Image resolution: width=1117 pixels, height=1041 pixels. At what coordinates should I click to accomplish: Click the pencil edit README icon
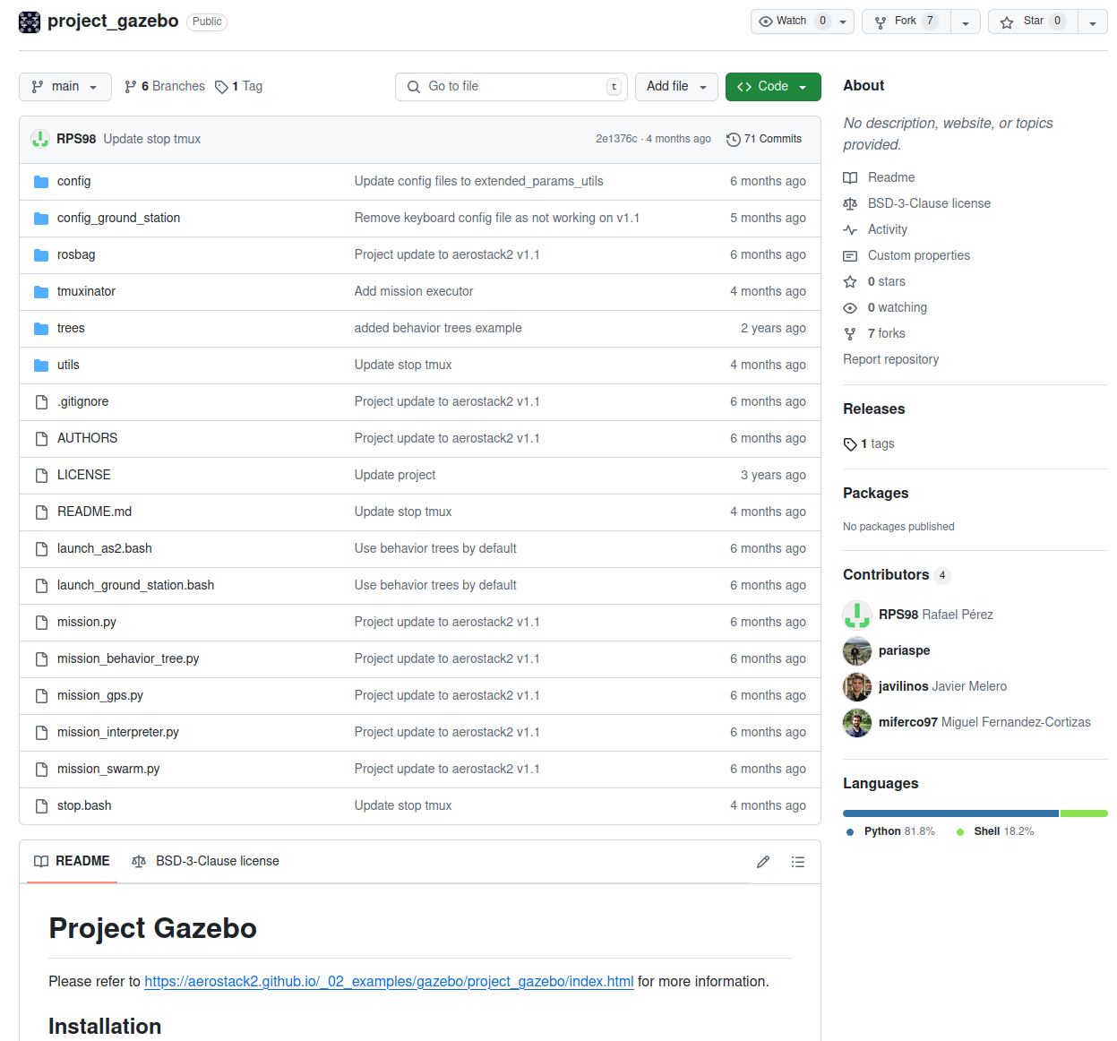[763, 862]
